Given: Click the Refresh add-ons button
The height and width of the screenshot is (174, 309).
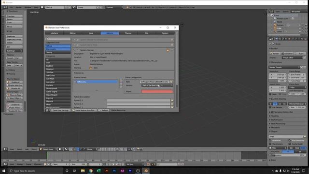Looking at the screenshot, I should pyautogui.click(x=103, y=110).
